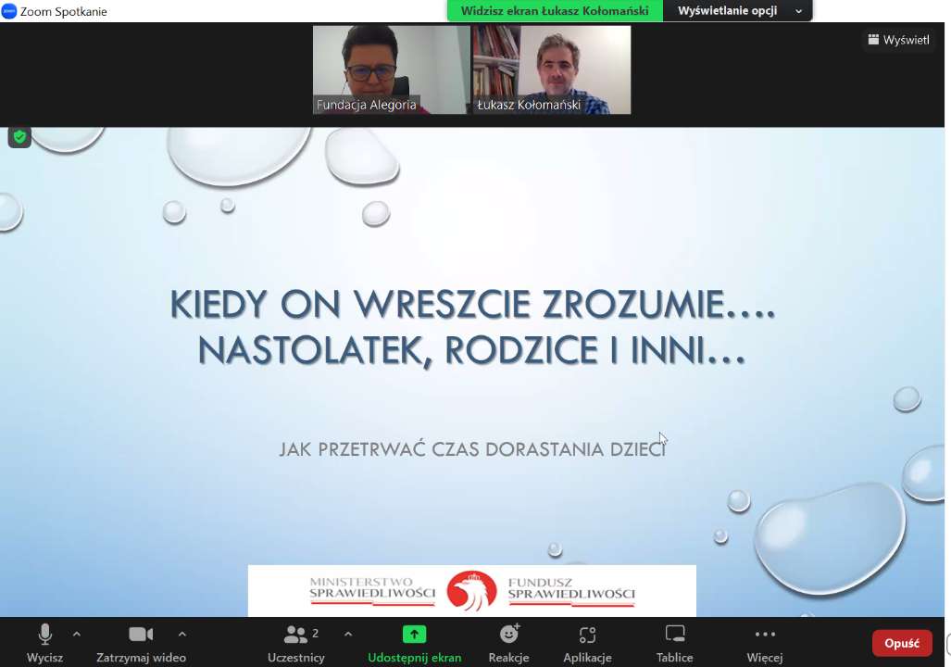Viewport: 951px width, 667px height.
Task: Select Łukasz Kołomański's video thumbnail
Action: point(552,69)
